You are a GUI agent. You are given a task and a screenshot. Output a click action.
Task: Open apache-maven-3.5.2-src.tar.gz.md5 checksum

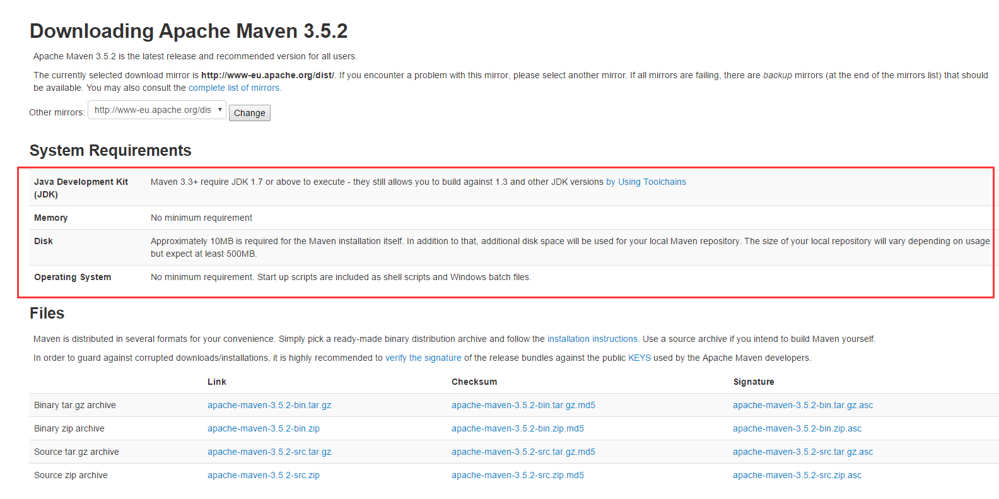click(x=523, y=452)
